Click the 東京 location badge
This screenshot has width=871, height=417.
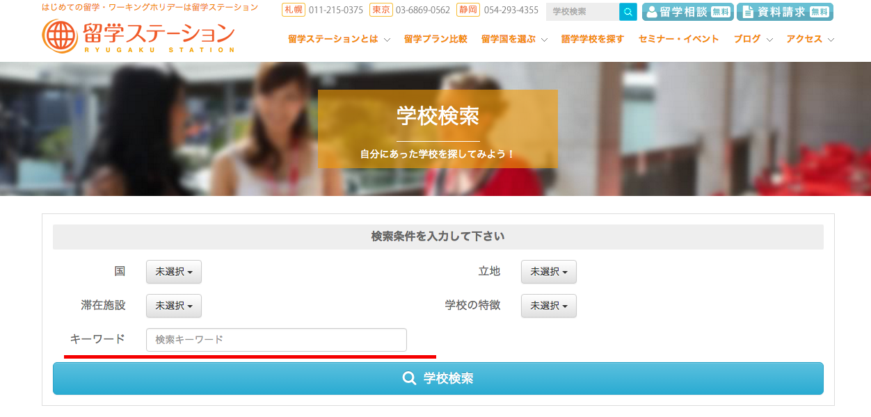pos(381,10)
